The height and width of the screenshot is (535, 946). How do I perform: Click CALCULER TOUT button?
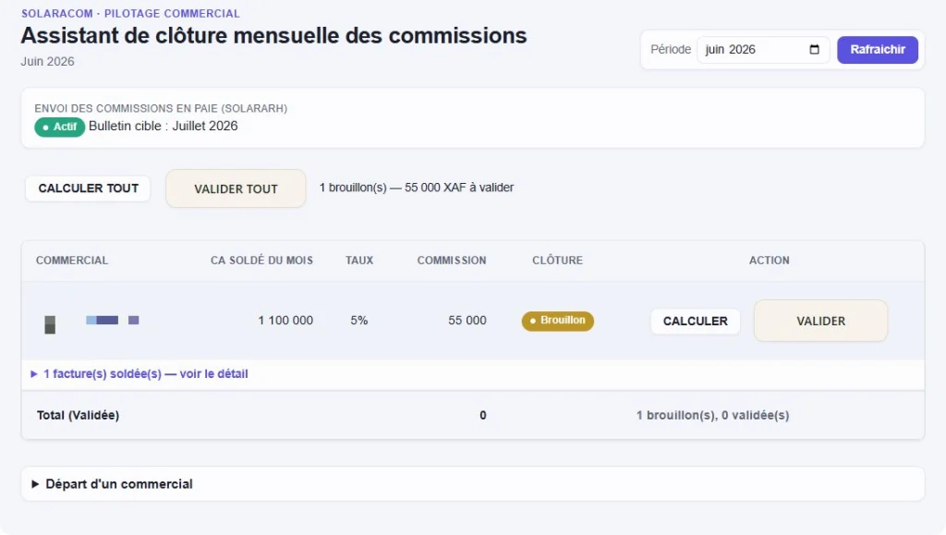click(88, 188)
